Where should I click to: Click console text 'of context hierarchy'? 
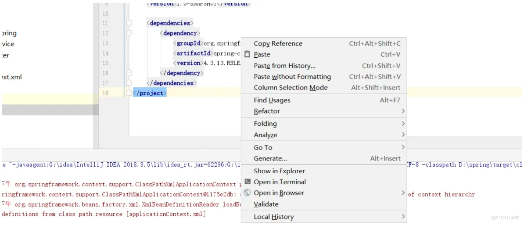click(x=441, y=194)
